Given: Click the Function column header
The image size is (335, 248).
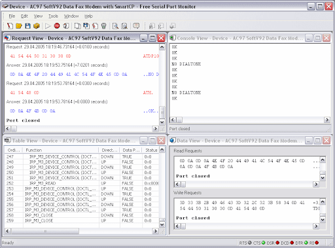Looking at the screenshot, I should [61, 150].
